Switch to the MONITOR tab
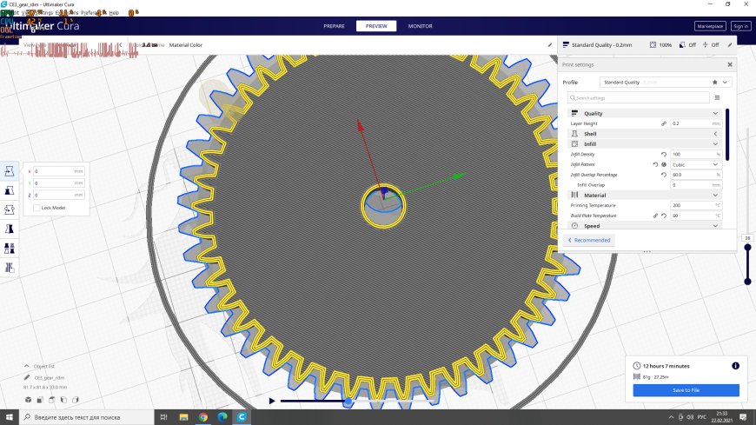Viewport: 756px width, 425px height. [420, 26]
